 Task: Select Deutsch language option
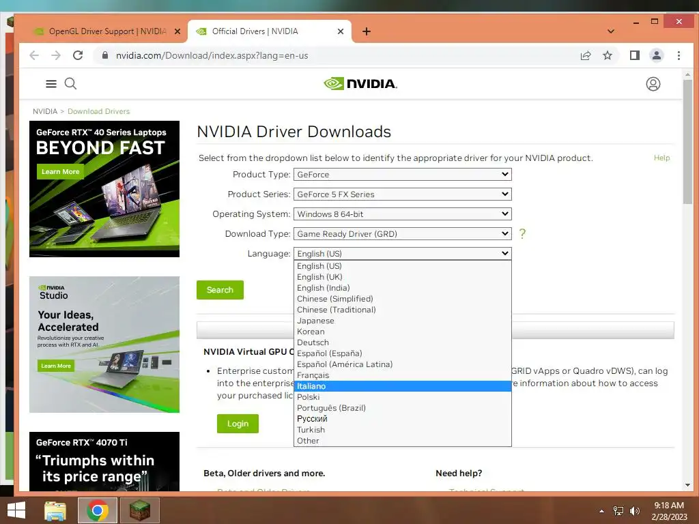click(x=402, y=343)
